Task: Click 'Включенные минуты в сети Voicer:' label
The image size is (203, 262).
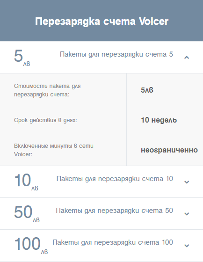Action: click(54, 150)
